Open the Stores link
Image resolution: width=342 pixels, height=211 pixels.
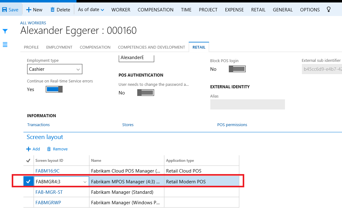128,125
